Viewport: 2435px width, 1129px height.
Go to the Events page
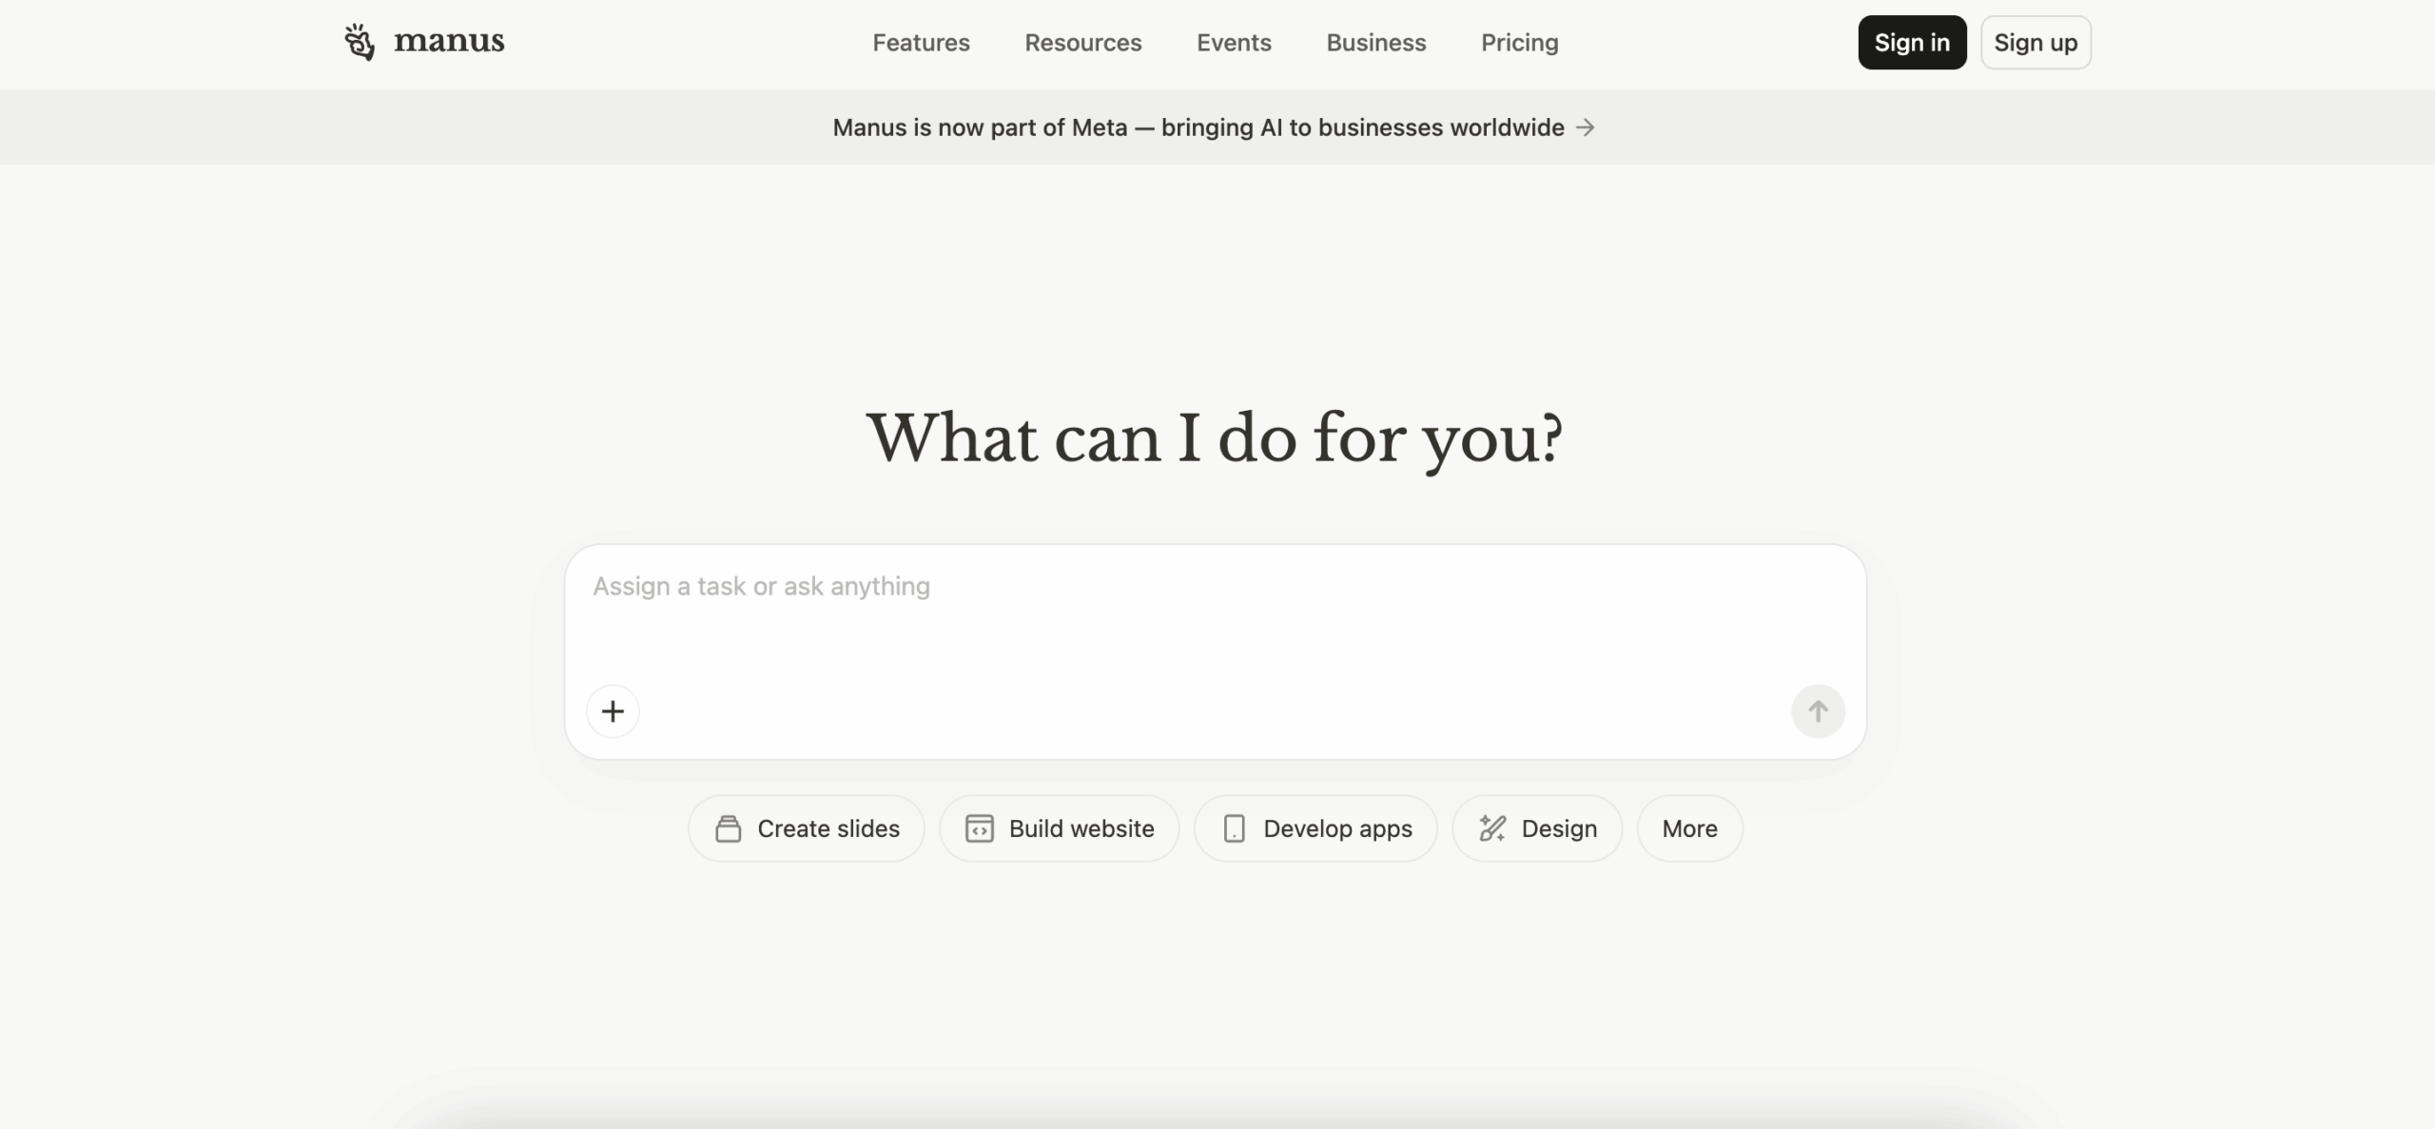click(x=1234, y=43)
